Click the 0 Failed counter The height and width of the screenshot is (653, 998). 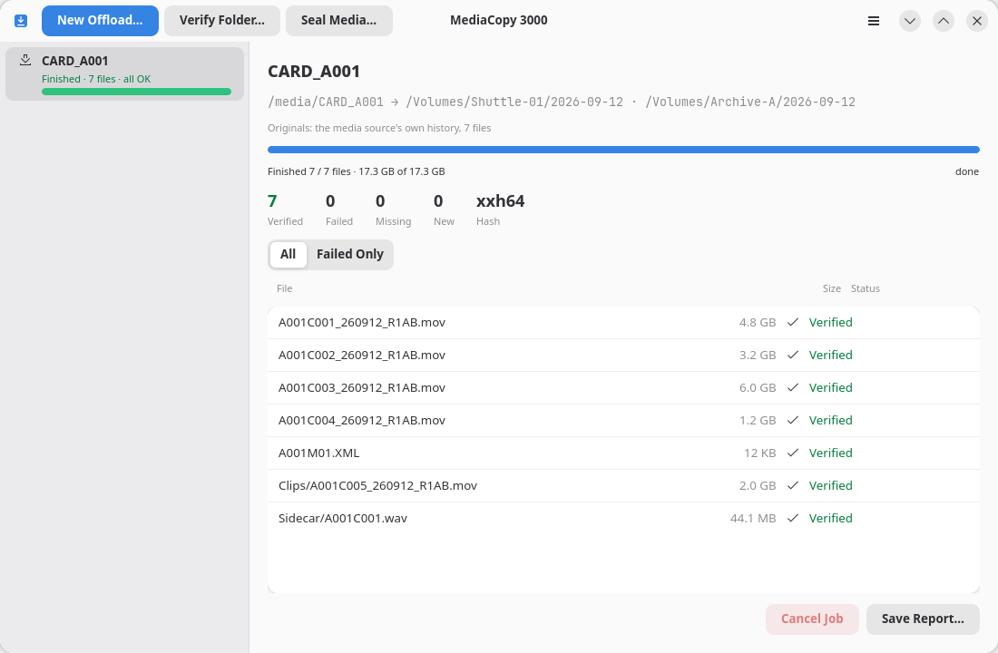point(338,210)
